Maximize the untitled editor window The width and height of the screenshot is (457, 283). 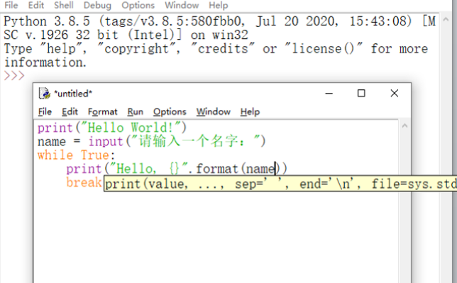point(361,93)
